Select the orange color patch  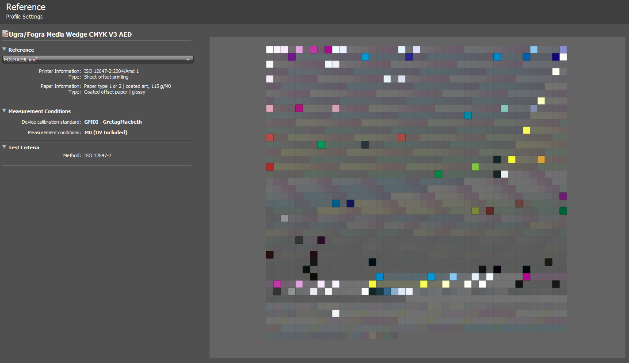pyautogui.click(x=541, y=159)
